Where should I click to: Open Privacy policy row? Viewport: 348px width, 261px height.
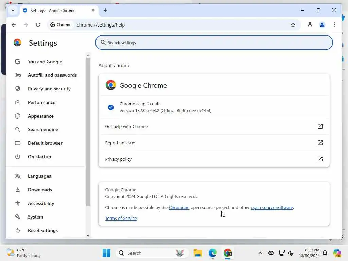coord(214,159)
